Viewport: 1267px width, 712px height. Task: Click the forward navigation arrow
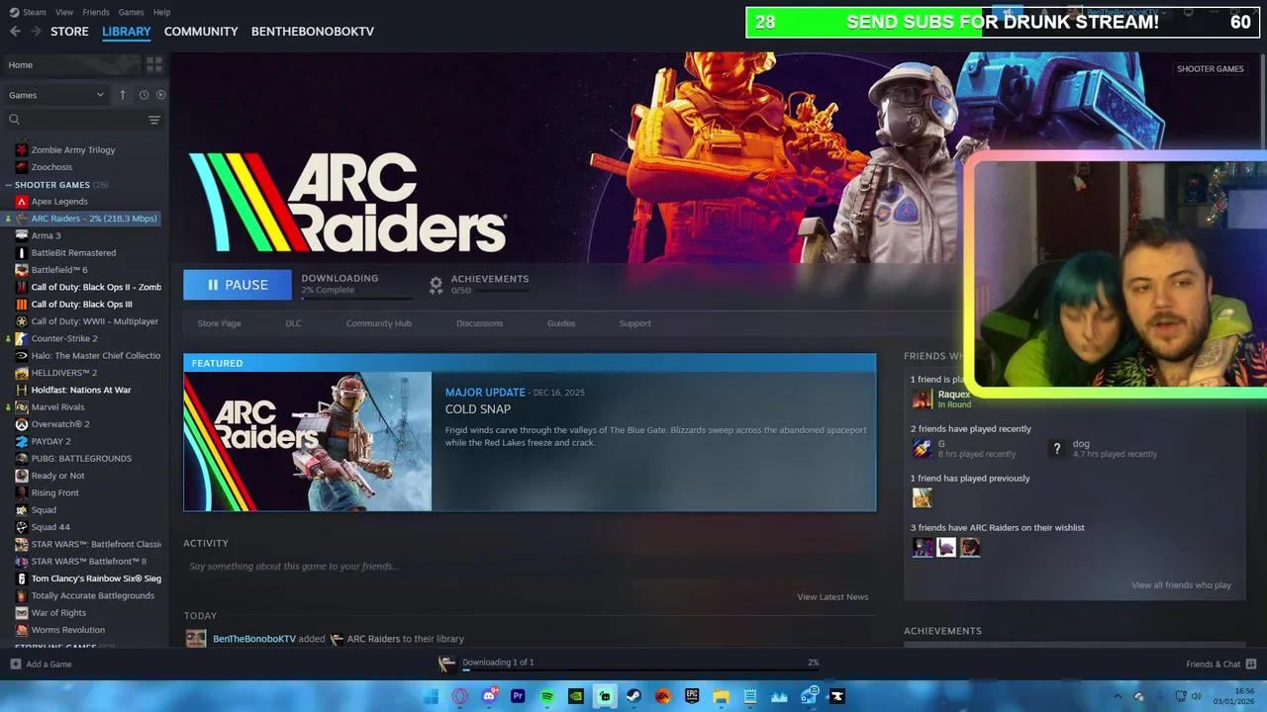(x=36, y=32)
